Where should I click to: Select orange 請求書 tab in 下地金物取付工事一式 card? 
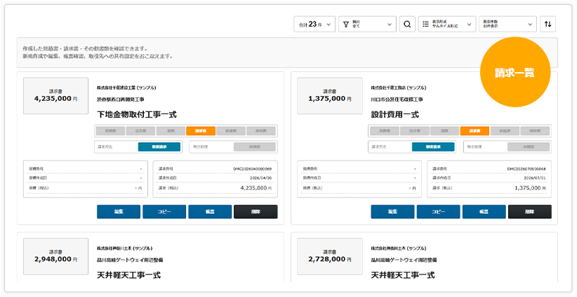[201, 131]
